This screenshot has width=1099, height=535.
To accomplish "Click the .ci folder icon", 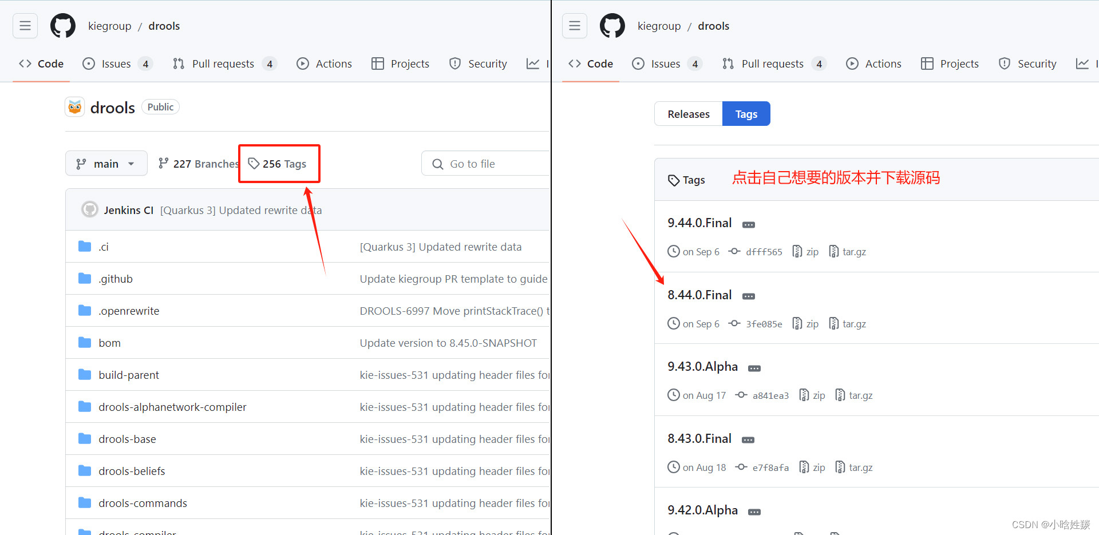I will (85, 246).
